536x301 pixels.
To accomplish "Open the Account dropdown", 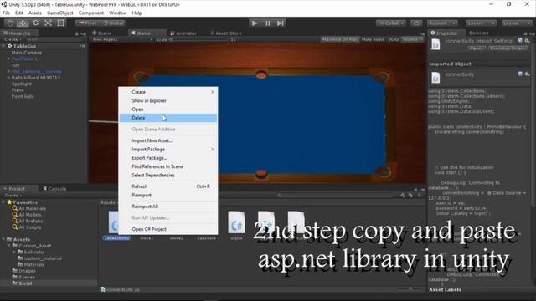I will click(442, 23).
